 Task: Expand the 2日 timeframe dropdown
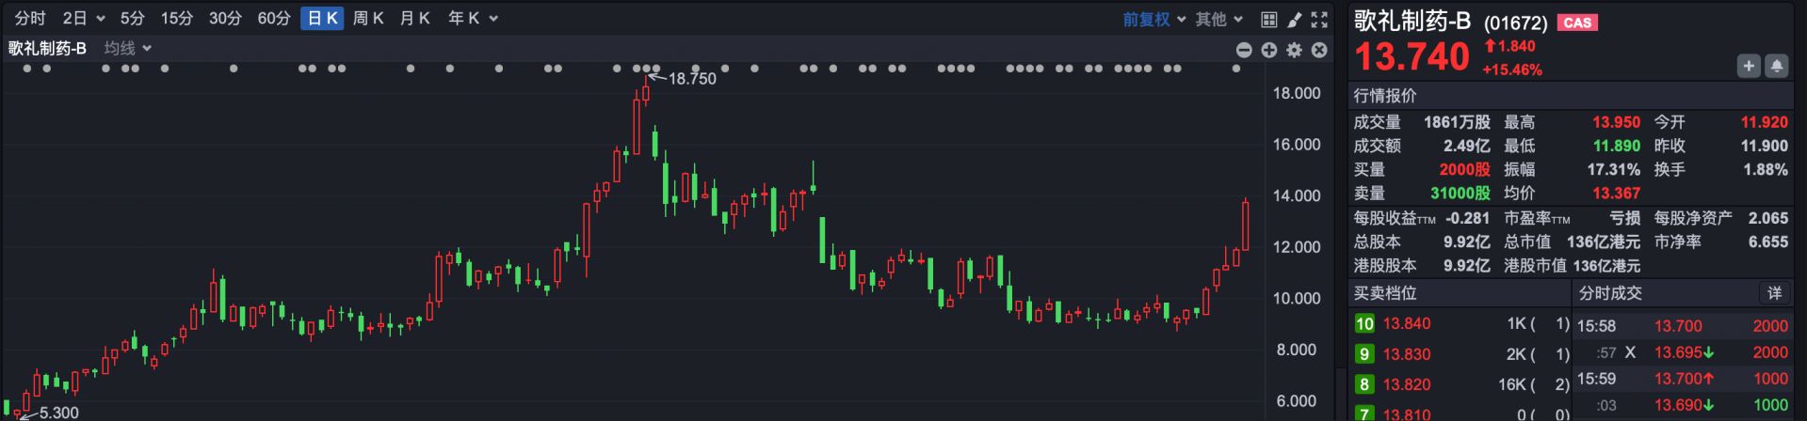coord(83,19)
